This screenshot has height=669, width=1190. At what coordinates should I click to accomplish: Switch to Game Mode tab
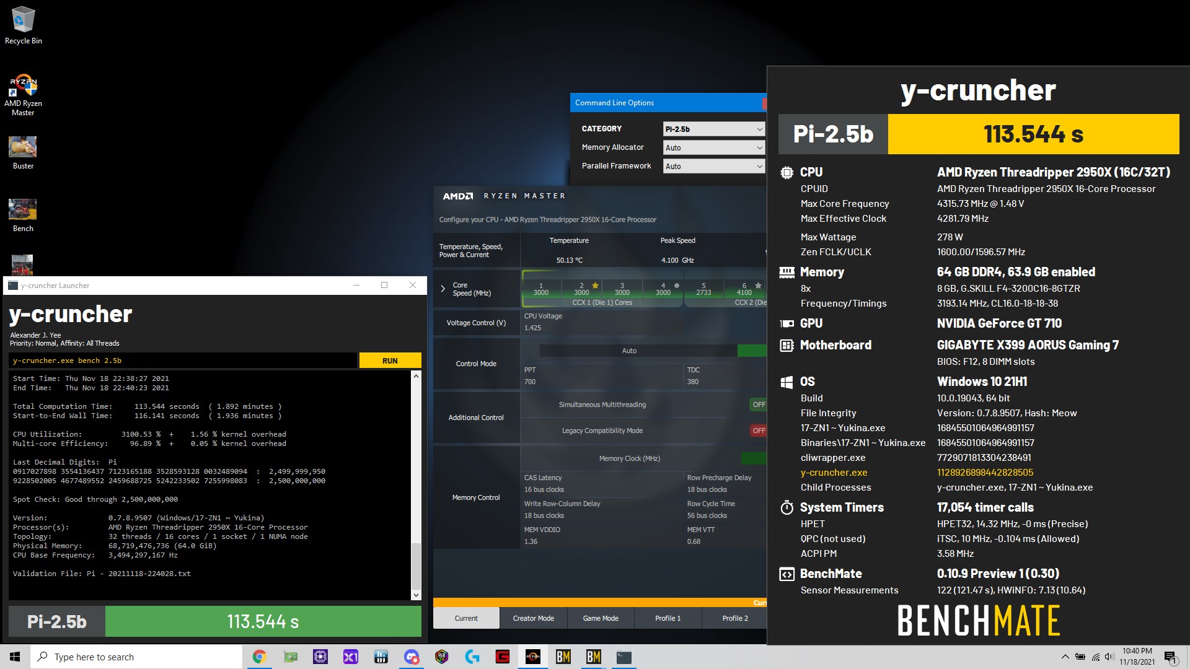[x=601, y=618]
